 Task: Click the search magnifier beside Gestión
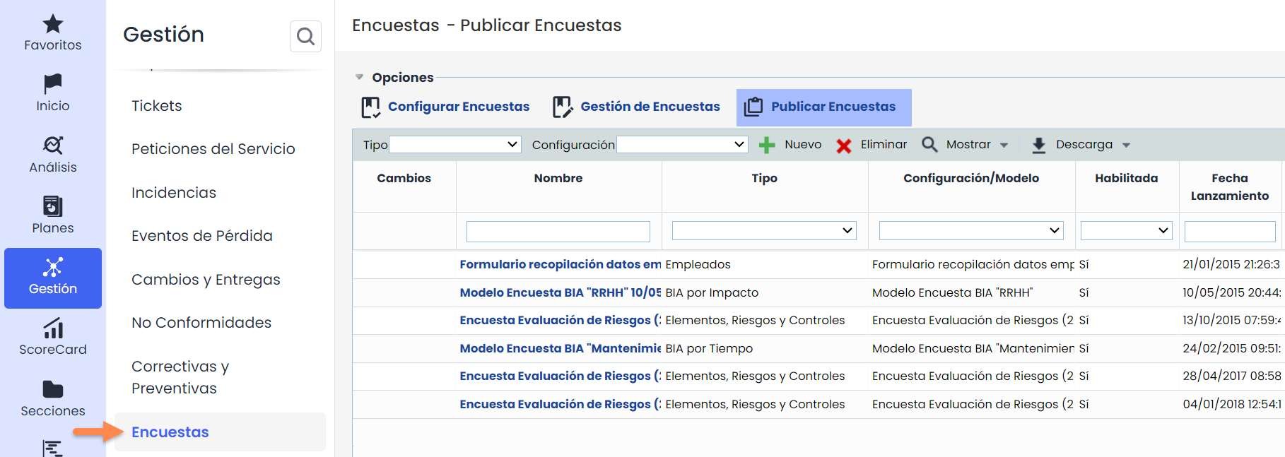click(305, 36)
